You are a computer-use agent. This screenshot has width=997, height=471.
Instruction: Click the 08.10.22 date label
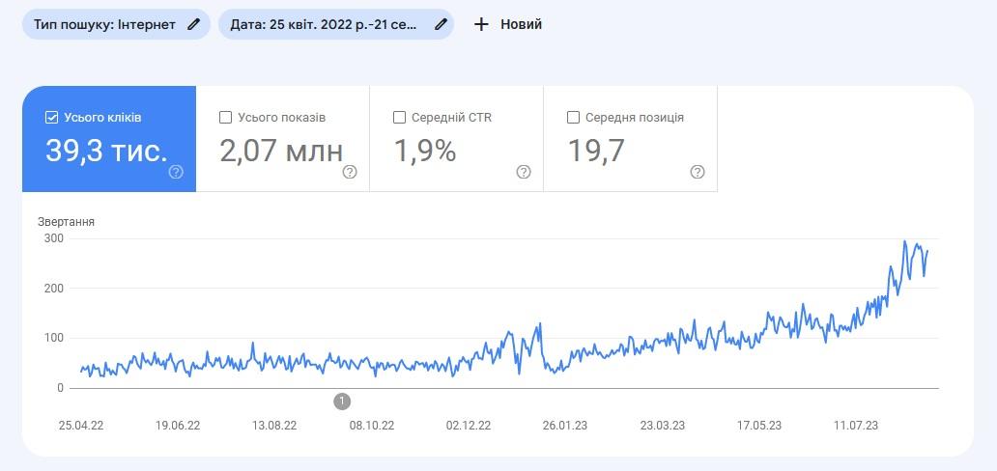[371, 426]
